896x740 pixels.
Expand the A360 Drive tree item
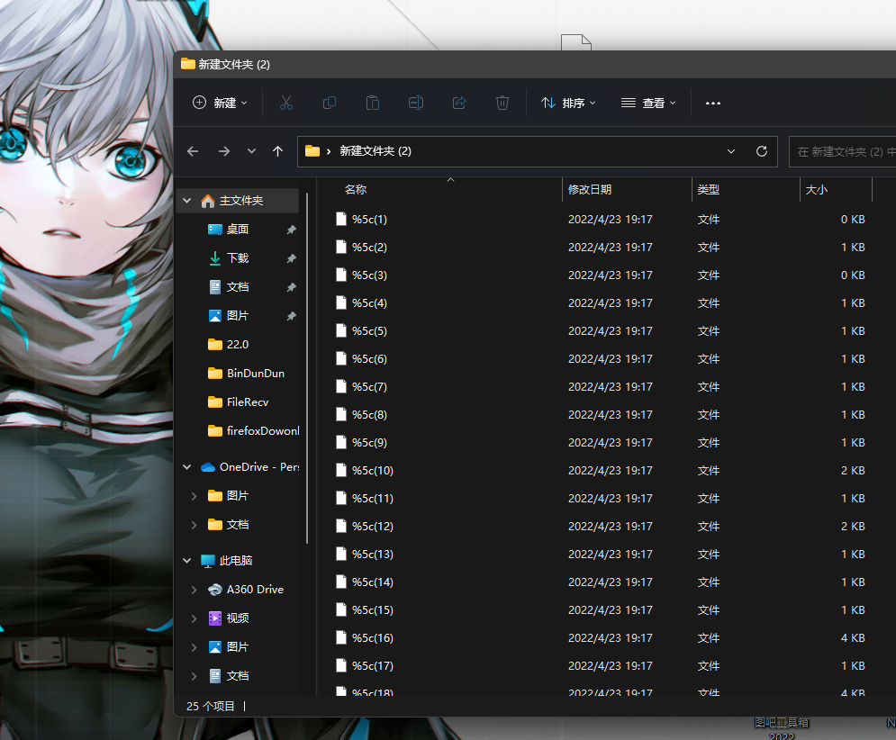[x=194, y=589]
